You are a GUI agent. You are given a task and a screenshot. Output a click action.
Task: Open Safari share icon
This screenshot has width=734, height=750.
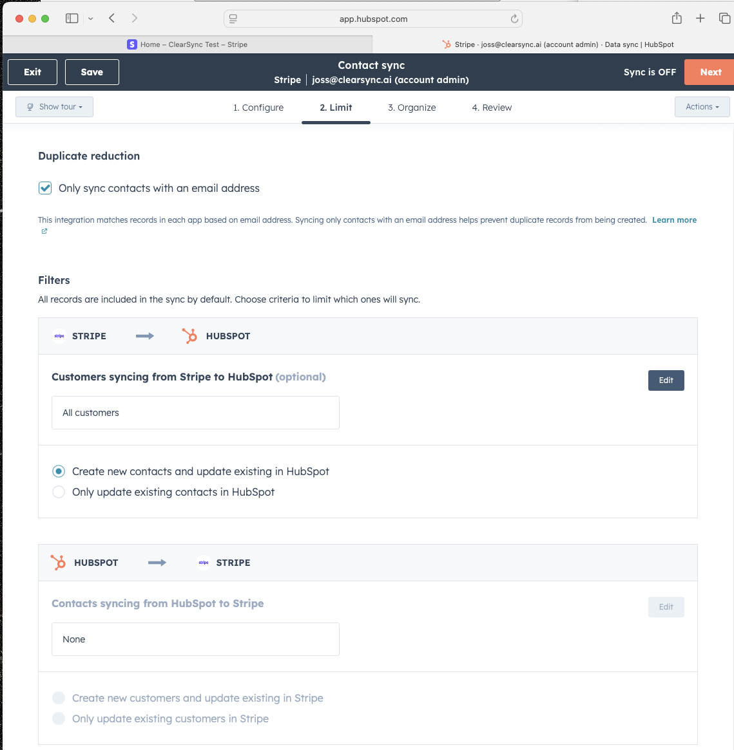pyautogui.click(x=677, y=18)
